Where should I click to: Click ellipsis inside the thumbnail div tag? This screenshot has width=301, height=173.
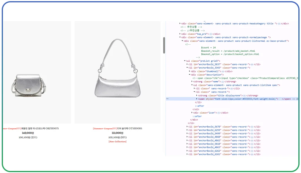coord(223,71)
